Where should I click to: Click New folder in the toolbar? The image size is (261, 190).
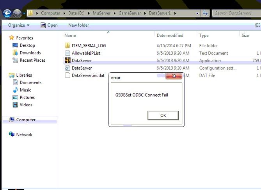pyautogui.click(x=78, y=25)
